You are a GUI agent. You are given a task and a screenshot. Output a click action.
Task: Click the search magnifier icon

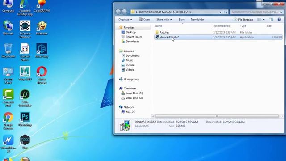click(281, 12)
